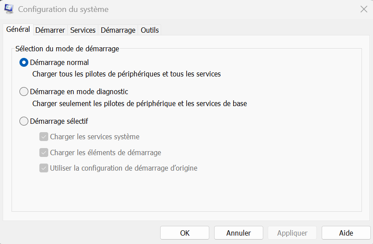Click the Appliquer button

292,233
